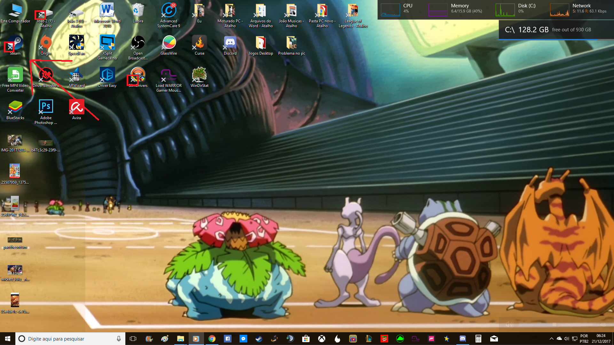Open the pantheonturn image file
The width and height of the screenshot is (614, 345).
coord(15,243)
